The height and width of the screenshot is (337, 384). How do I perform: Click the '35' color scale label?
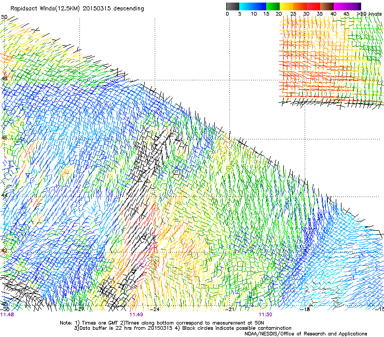tap(320, 14)
